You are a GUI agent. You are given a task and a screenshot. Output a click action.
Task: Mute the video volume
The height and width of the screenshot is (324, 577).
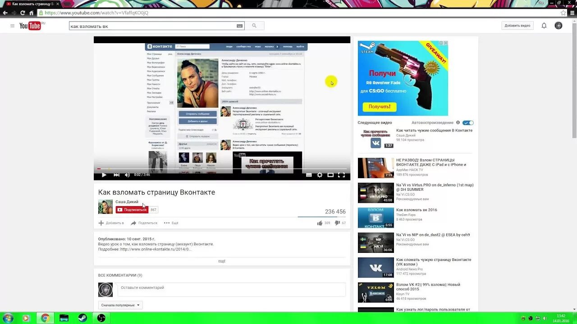point(127,175)
